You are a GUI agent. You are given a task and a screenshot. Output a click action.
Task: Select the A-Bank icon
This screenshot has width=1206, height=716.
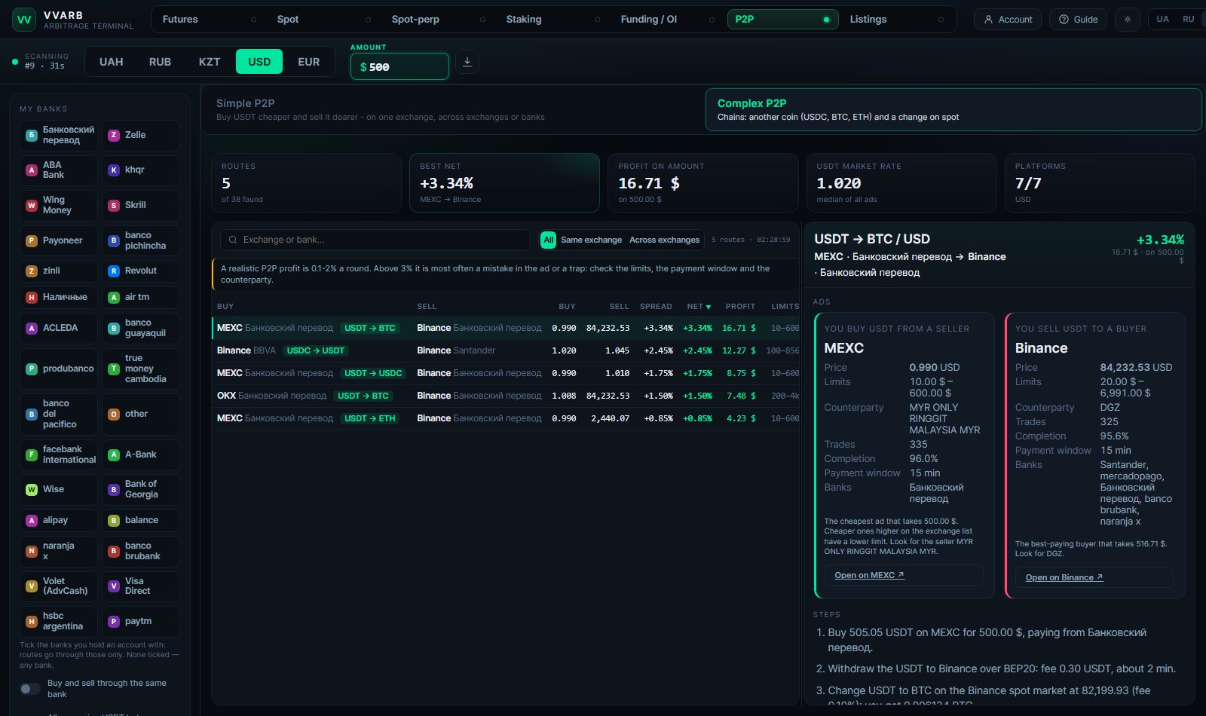[114, 455]
